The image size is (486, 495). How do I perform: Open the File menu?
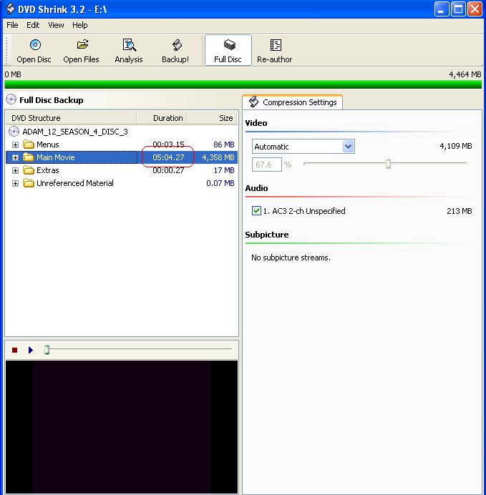tap(12, 25)
